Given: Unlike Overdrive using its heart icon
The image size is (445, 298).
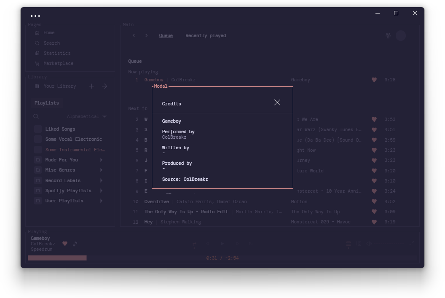Looking at the screenshot, I should (374, 201).
